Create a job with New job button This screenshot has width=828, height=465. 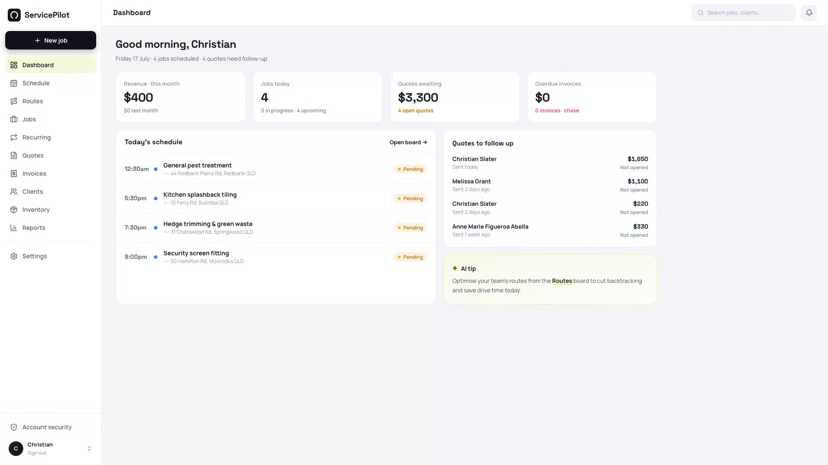tap(50, 40)
